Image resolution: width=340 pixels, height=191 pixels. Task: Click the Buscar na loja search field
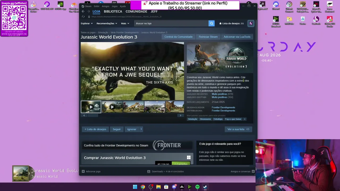click(x=171, y=23)
